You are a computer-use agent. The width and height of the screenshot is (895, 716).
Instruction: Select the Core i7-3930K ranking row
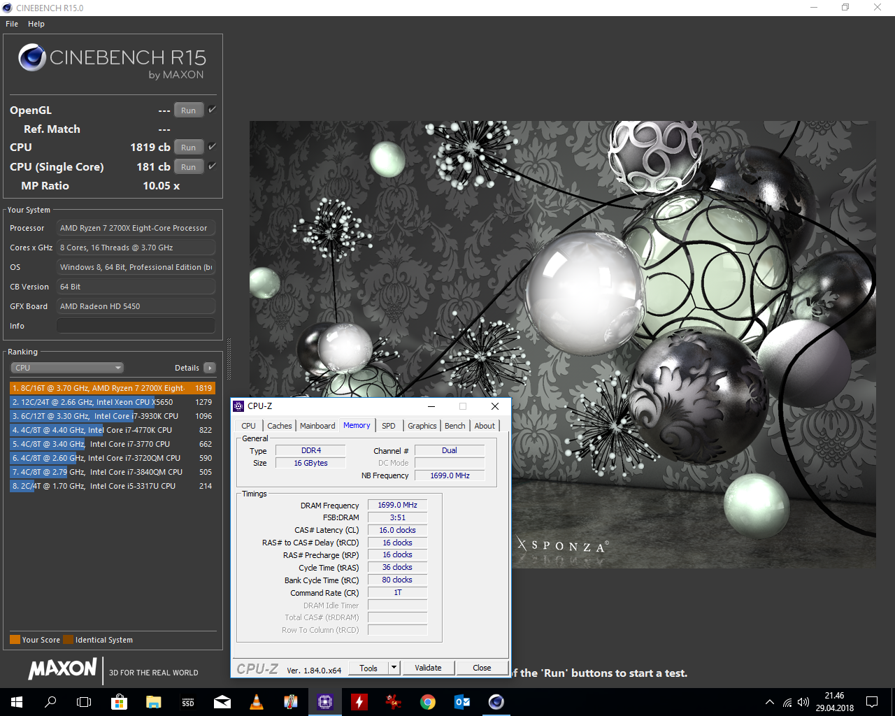click(112, 416)
